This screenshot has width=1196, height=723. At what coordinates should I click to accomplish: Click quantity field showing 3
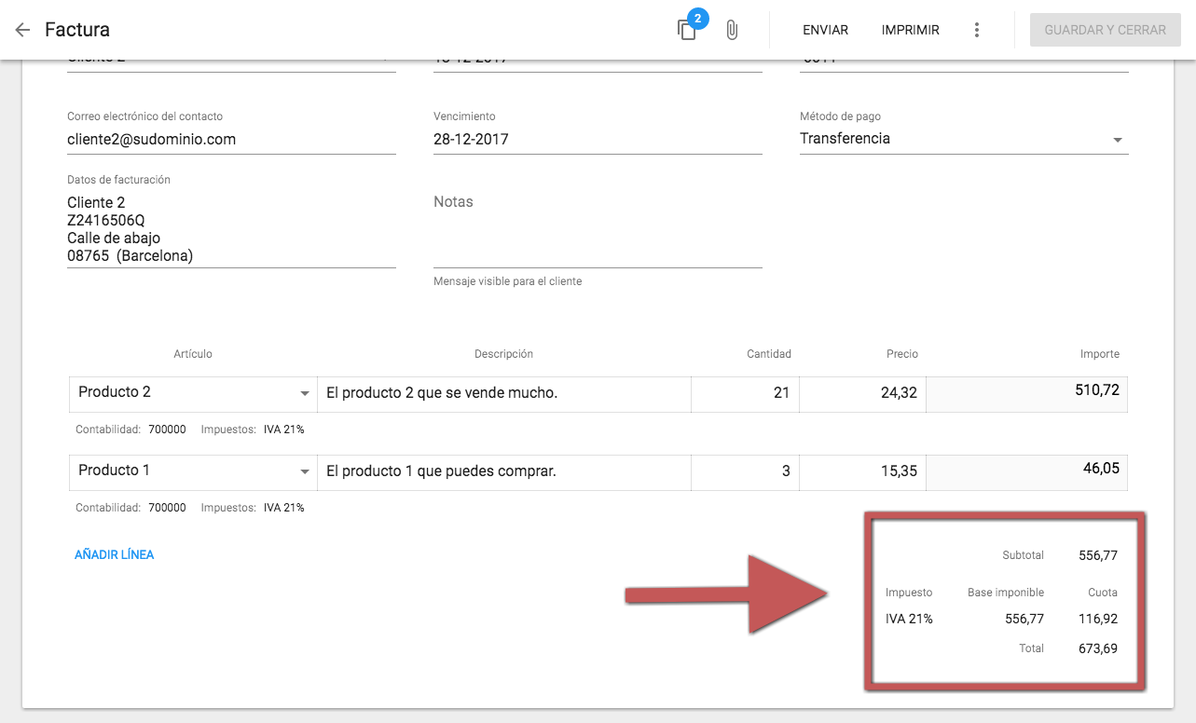pos(745,471)
